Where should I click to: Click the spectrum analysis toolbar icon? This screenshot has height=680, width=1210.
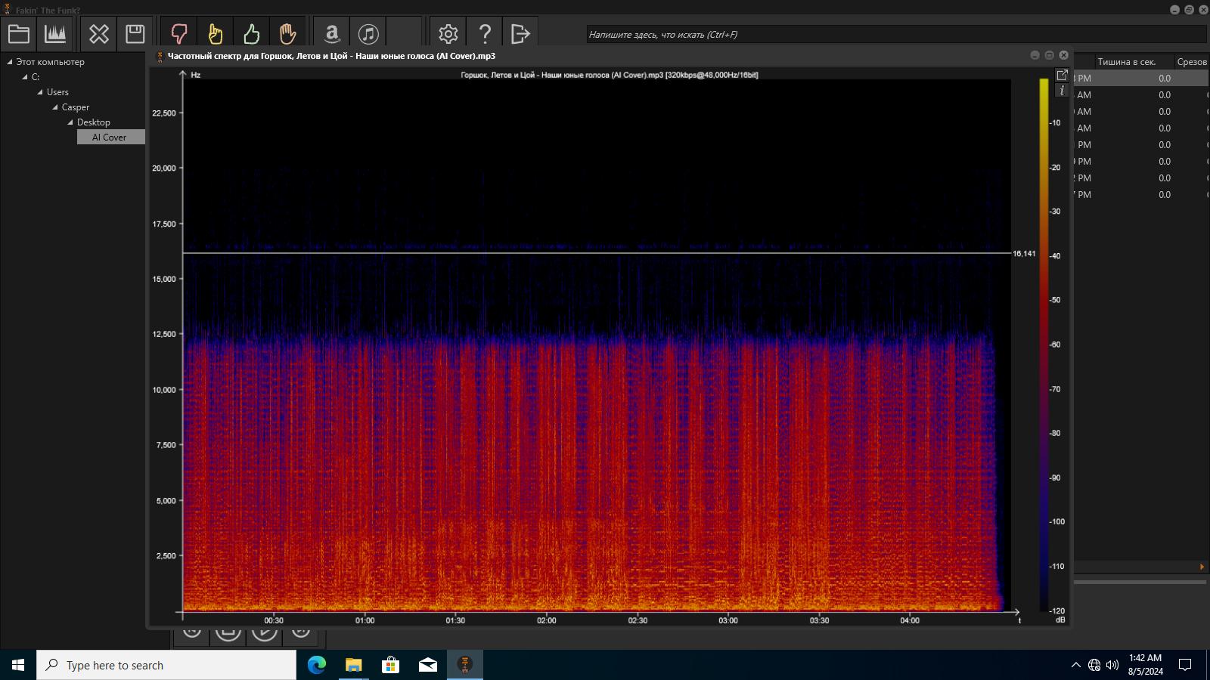point(55,34)
